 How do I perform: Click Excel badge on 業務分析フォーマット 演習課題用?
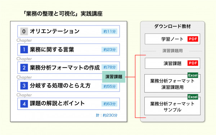coord(193,75)
